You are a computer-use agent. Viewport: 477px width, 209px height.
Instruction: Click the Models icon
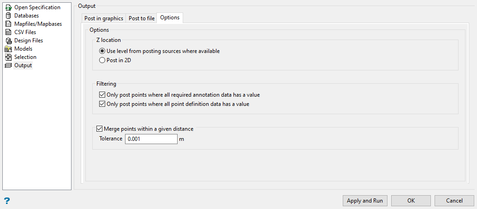8,49
